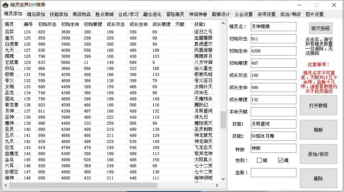Focus the 技能2 input field
The height and width of the screenshot is (192, 344).
(273, 136)
